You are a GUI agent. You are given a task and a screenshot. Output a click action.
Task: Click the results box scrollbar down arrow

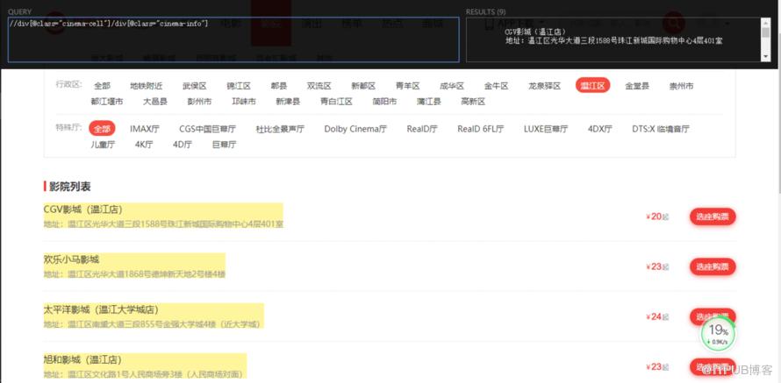point(766,57)
